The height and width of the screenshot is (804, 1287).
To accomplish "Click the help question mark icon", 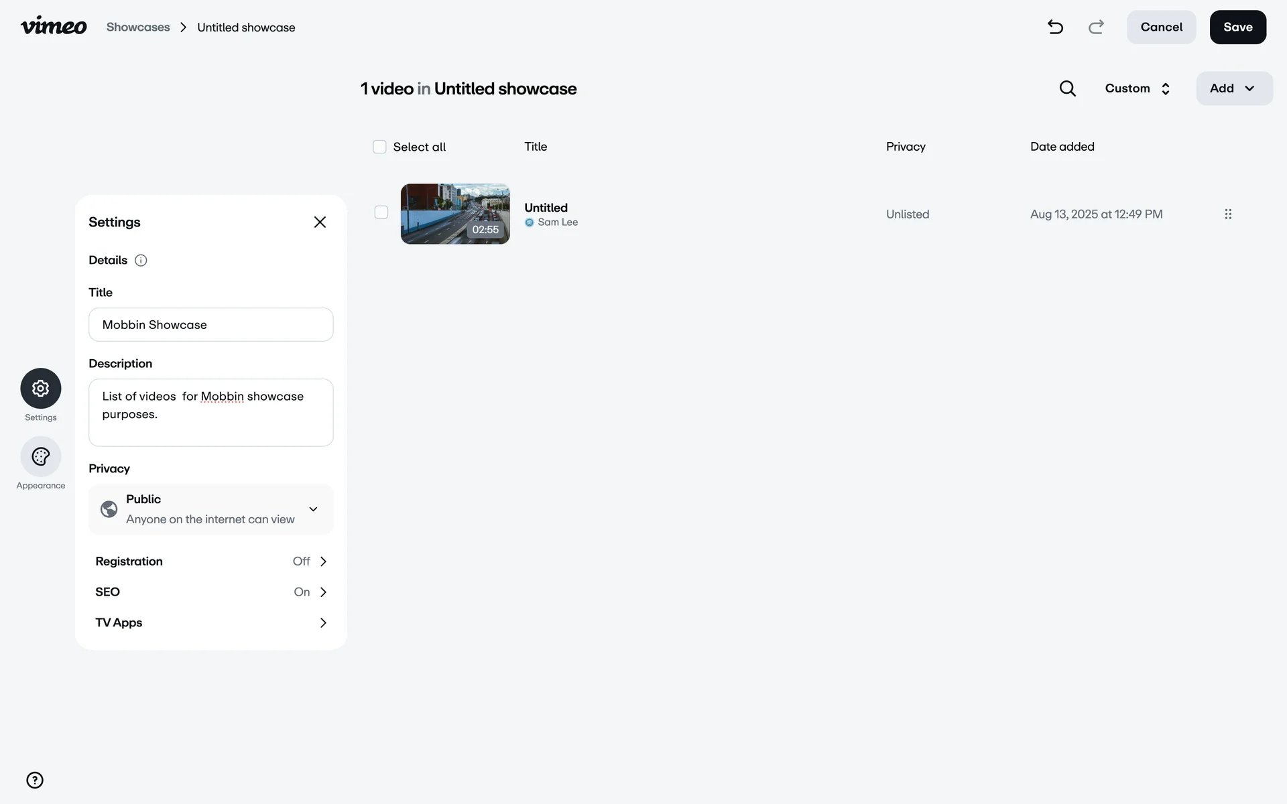I will (x=35, y=780).
